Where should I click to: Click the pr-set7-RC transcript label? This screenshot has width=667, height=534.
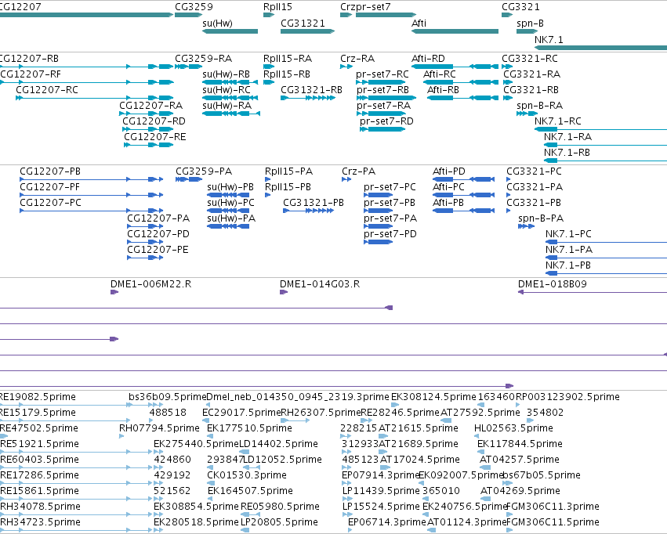pyautogui.click(x=382, y=74)
